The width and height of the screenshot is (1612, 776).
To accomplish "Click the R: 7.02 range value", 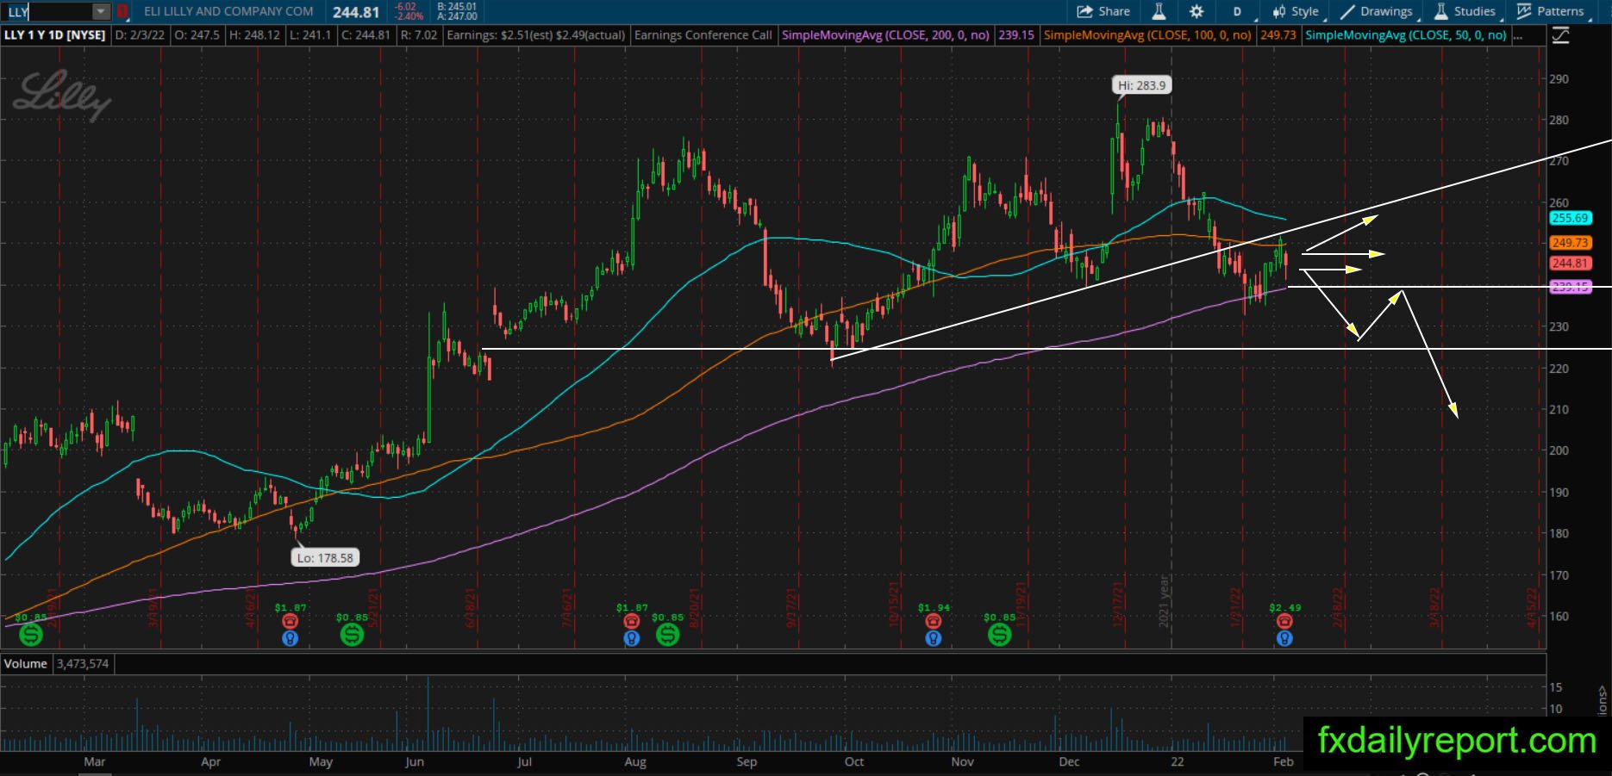I will (x=418, y=35).
